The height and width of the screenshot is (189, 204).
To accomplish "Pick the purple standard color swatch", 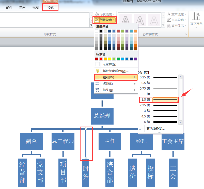I will (136, 59).
